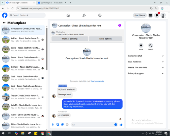Go back with the arrow beside Marketplace
This screenshot has height=136, width=170.
point(4,23)
